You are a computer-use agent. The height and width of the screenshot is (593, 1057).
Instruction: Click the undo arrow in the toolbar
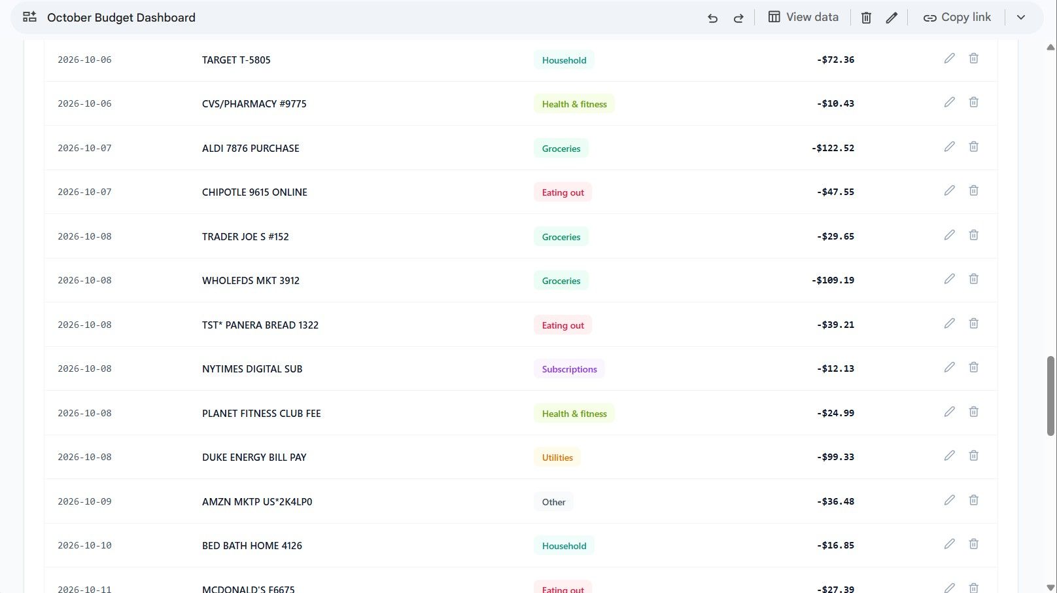click(713, 18)
